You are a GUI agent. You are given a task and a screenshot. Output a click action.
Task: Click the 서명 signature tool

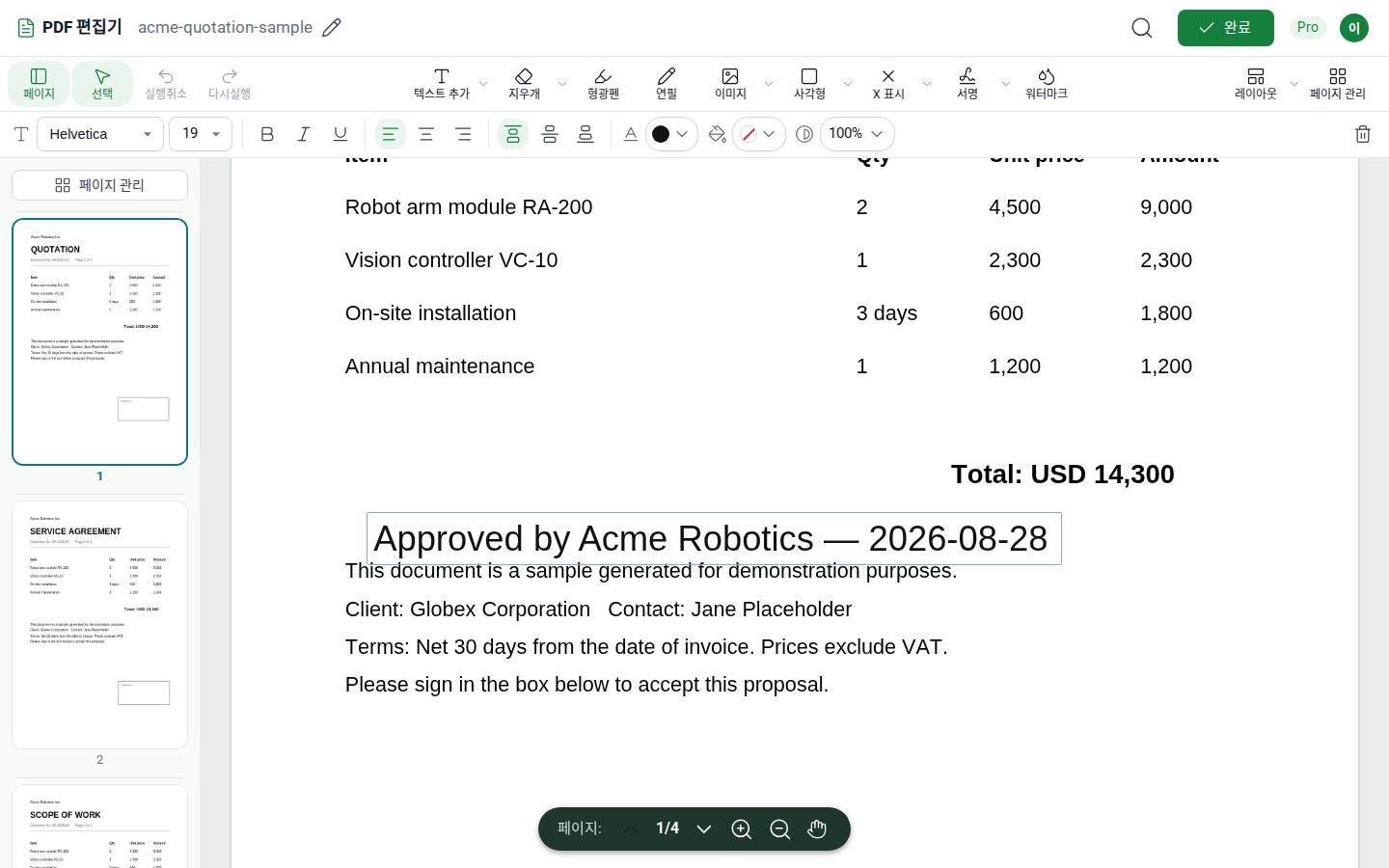tap(967, 84)
